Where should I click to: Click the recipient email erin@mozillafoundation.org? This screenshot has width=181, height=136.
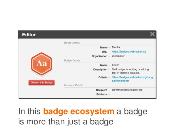(127, 90)
